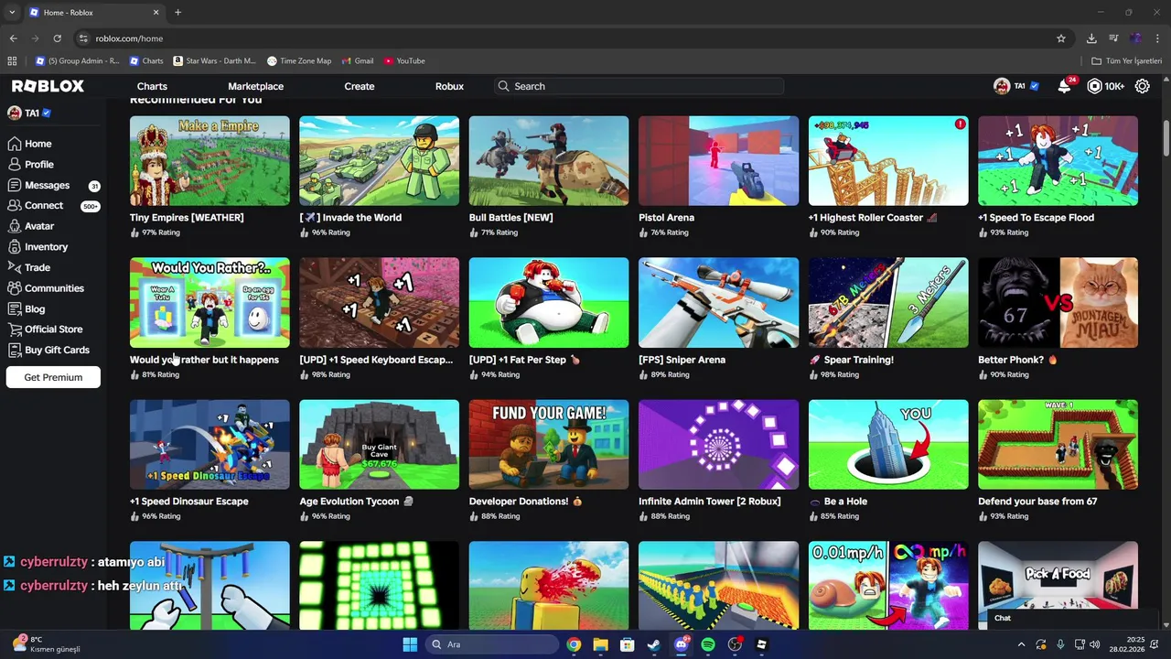This screenshot has height=659, width=1171.
Task: Open the Chrome downloads icon
Action: click(x=1091, y=38)
